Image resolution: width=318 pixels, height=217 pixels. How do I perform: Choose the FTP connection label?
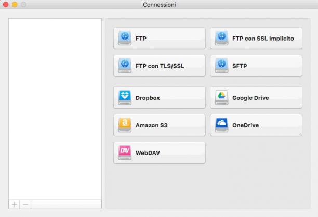(141, 39)
